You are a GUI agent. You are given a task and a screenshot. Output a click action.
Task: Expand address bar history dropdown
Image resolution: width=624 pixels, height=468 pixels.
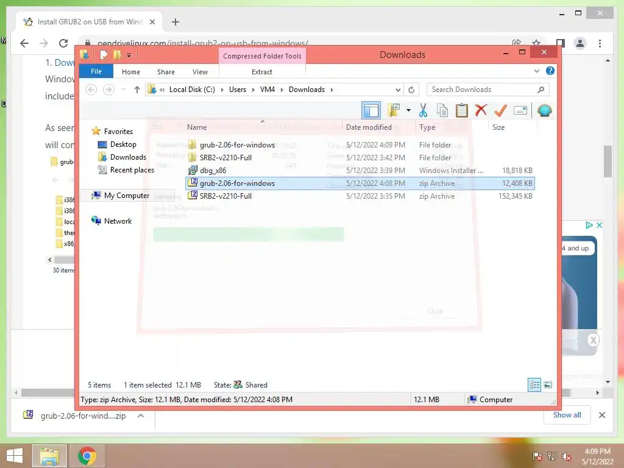[x=398, y=90]
